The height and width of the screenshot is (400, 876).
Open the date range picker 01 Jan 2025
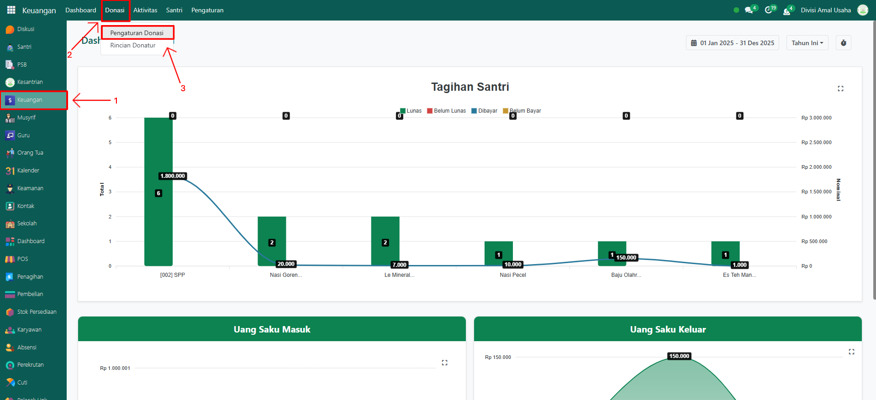(x=733, y=43)
